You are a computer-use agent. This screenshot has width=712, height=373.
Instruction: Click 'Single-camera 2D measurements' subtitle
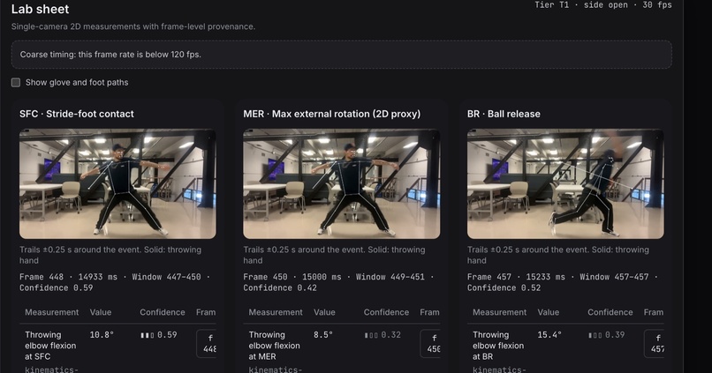(x=133, y=26)
